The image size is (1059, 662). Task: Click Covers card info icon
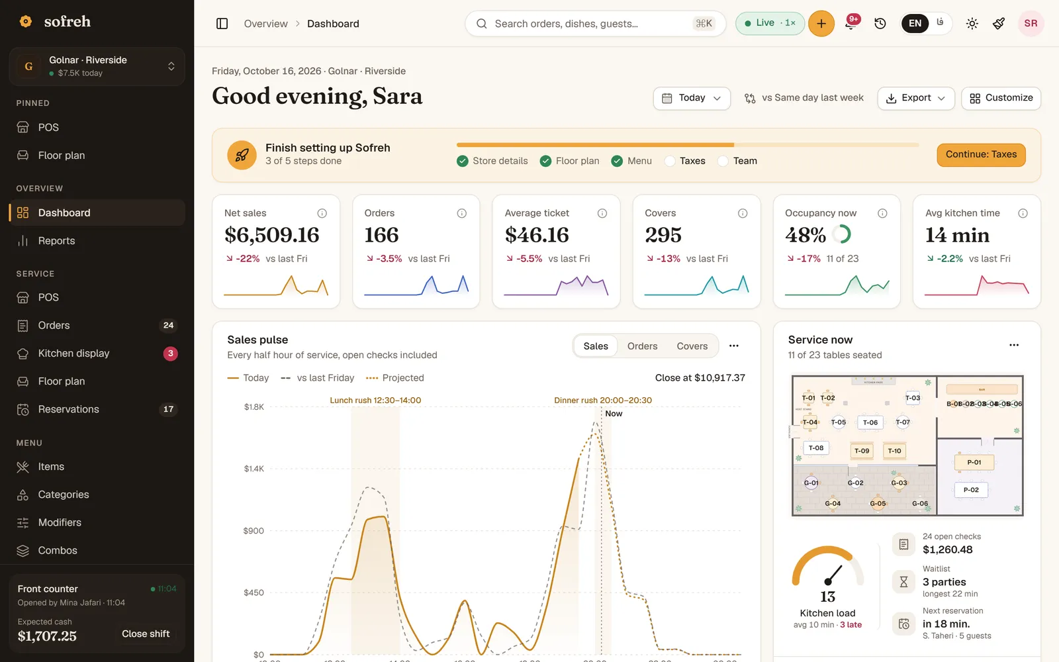pyautogui.click(x=743, y=213)
